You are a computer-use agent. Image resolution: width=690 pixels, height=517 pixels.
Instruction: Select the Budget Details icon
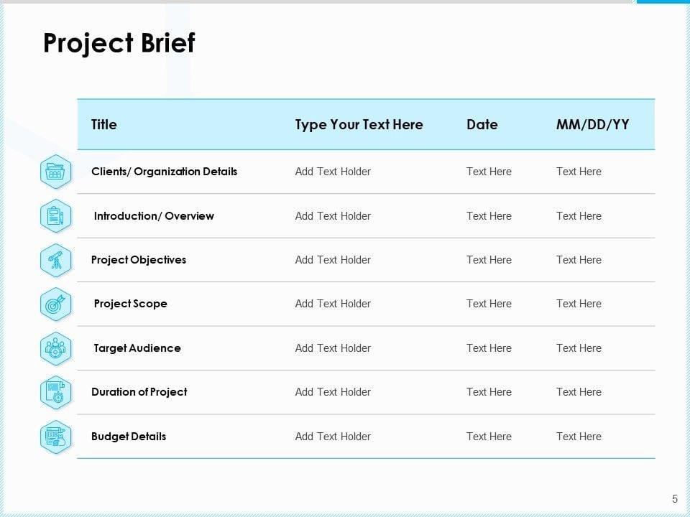(55, 437)
